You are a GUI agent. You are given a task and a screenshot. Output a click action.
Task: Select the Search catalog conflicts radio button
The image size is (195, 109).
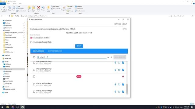coord(31,42)
